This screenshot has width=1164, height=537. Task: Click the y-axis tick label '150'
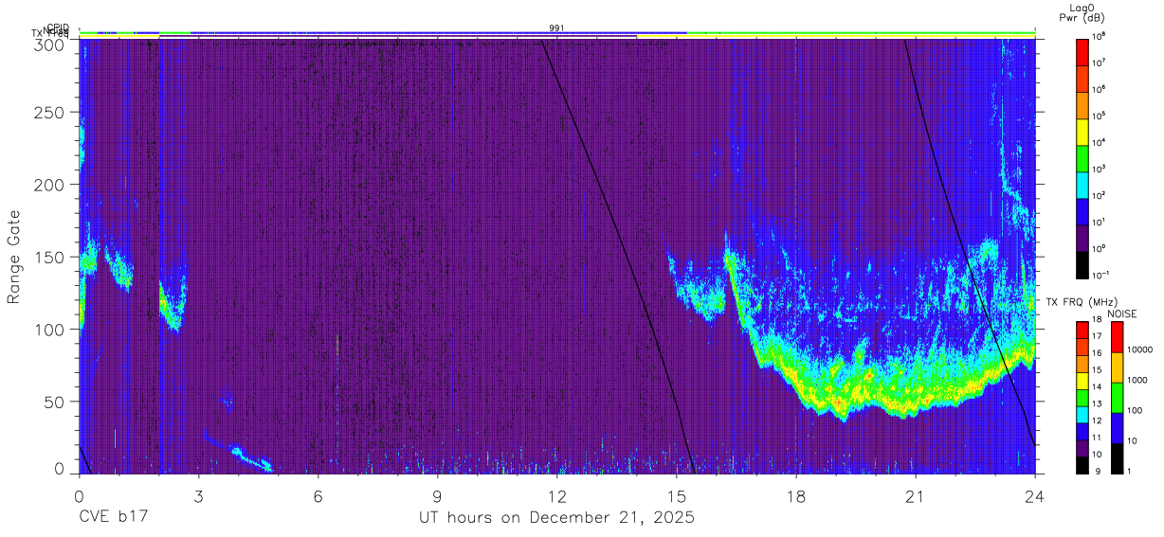(50, 257)
